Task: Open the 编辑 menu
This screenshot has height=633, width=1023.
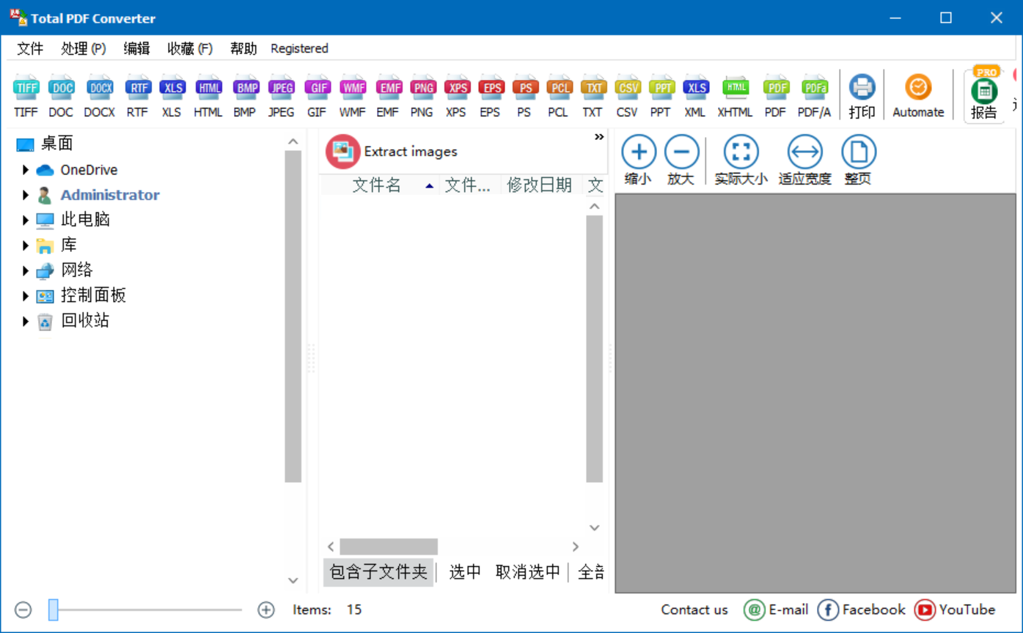Action: (136, 48)
